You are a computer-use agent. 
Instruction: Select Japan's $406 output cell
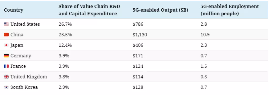[138, 45]
